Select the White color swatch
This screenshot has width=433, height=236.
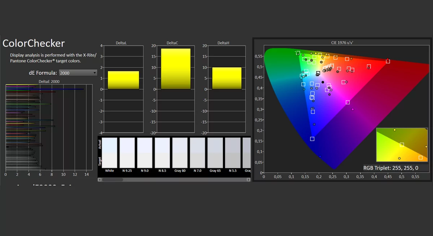click(x=109, y=153)
